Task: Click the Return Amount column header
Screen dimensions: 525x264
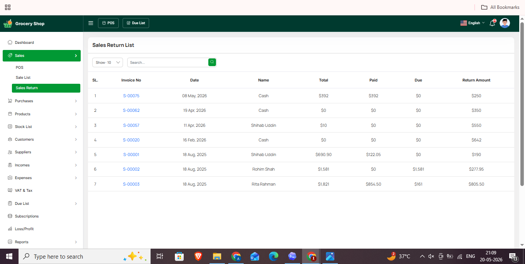Action: coord(476,80)
